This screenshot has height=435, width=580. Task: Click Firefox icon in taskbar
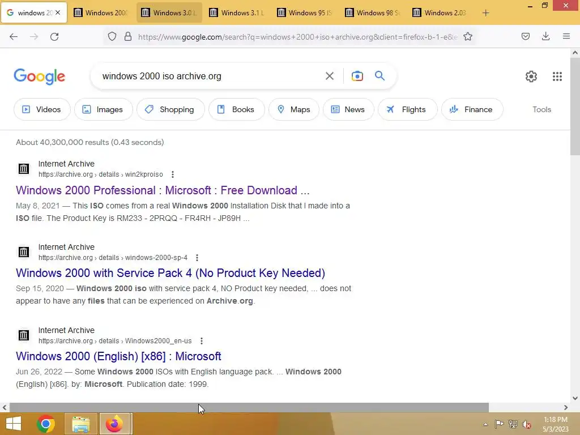[x=114, y=424]
